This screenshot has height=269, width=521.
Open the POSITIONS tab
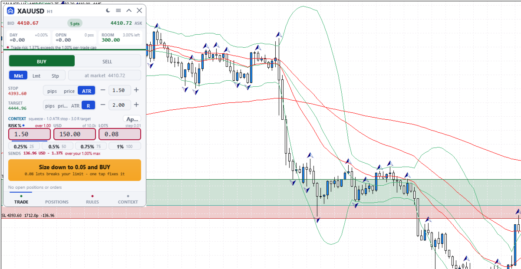[57, 202]
